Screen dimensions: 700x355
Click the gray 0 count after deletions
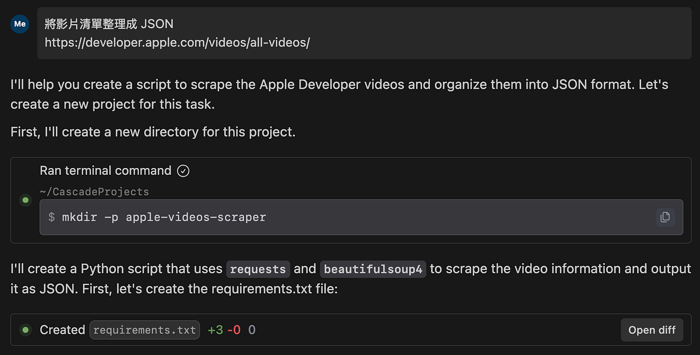252,330
